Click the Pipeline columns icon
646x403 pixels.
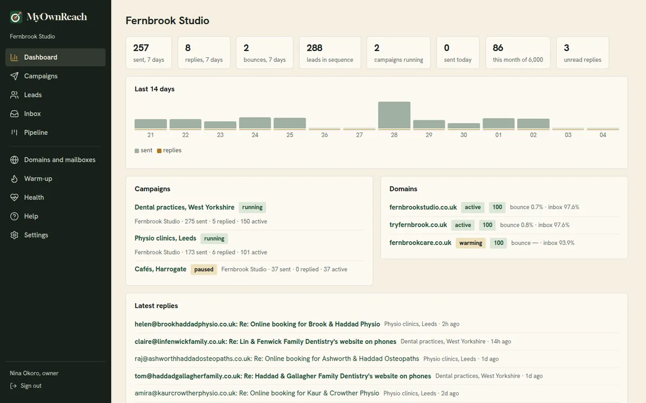[x=15, y=132]
